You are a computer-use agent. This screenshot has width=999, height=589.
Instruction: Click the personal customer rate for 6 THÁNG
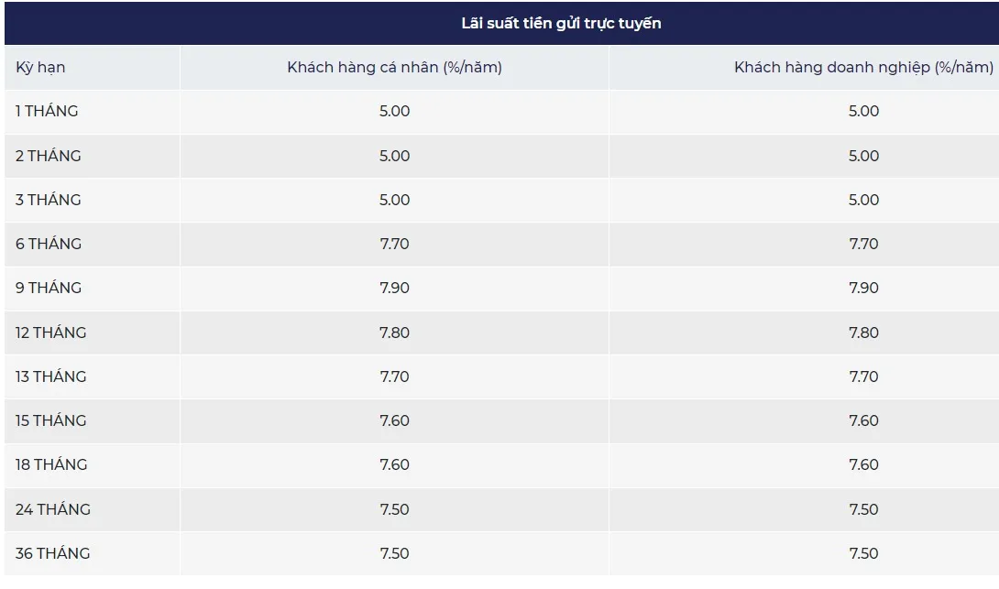coord(394,244)
